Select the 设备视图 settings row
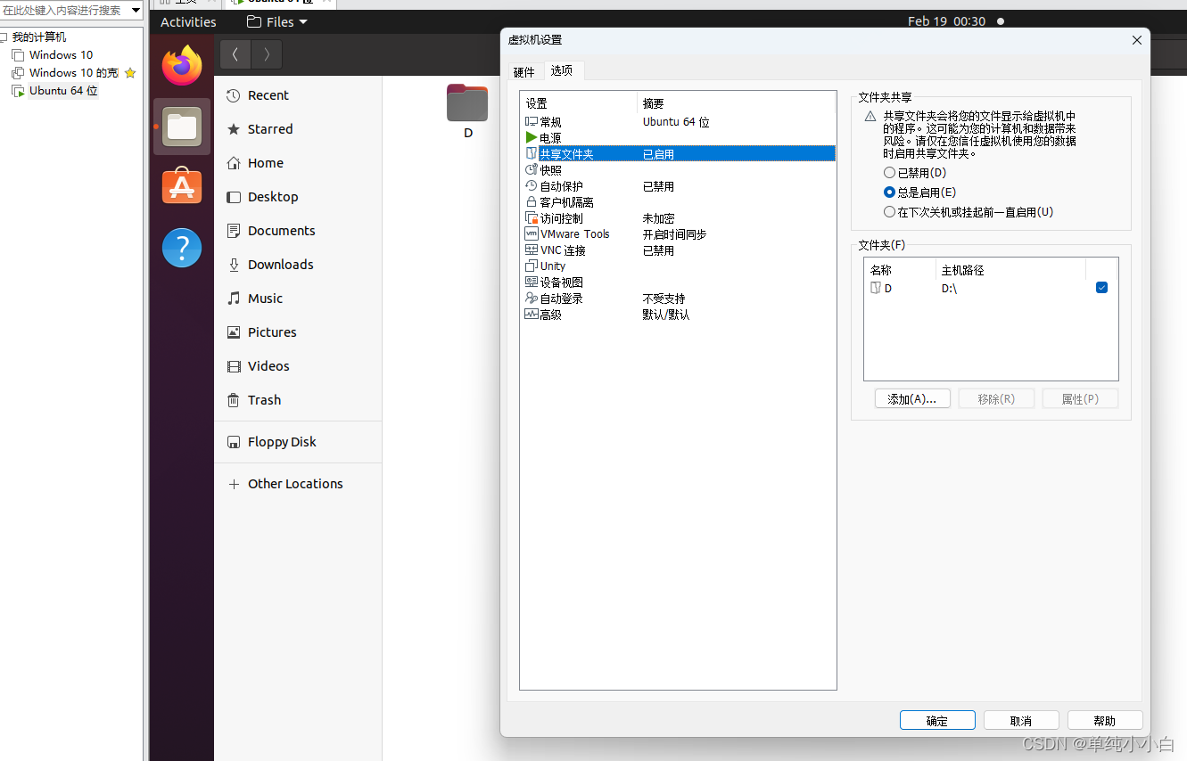The height and width of the screenshot is (761, 1187). click(x=678, y=282)
